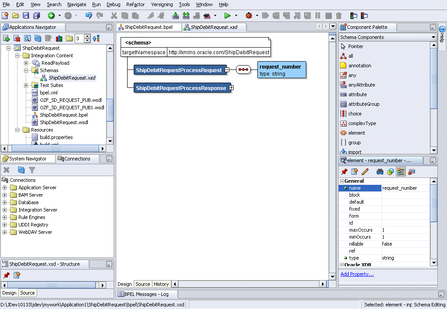The width and height of the screenshot is (447, 309).
Task: Open the Refactor menu
Action: (135, 4)
